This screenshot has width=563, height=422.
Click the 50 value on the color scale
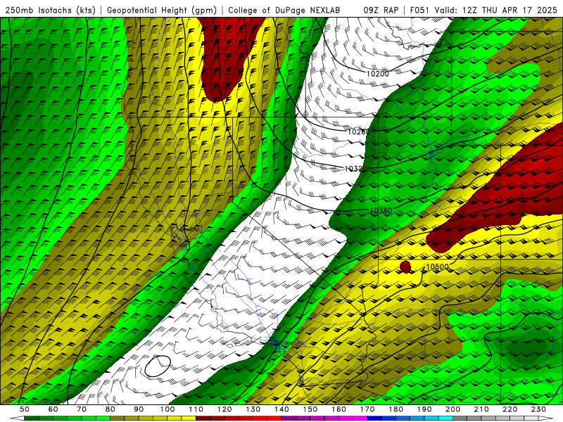pos(25,409)
